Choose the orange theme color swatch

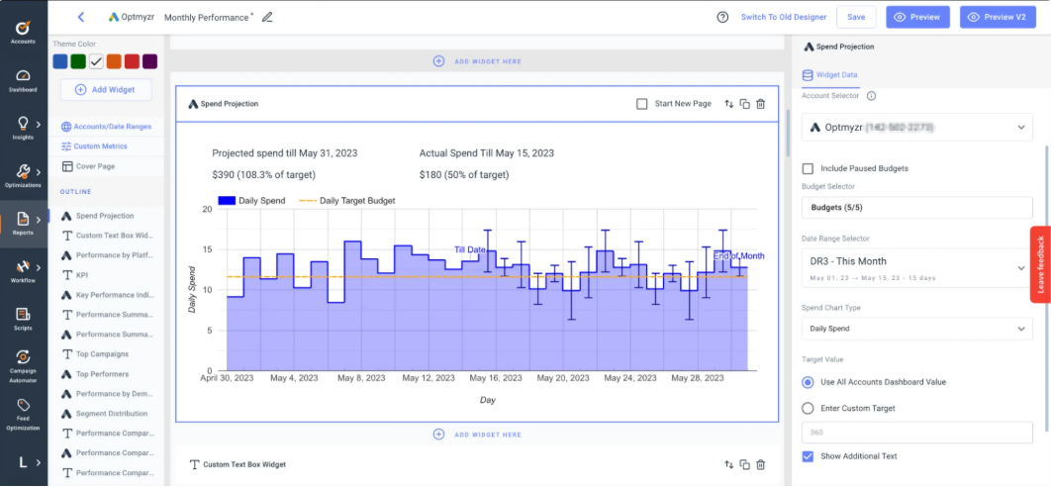(114, 61)
